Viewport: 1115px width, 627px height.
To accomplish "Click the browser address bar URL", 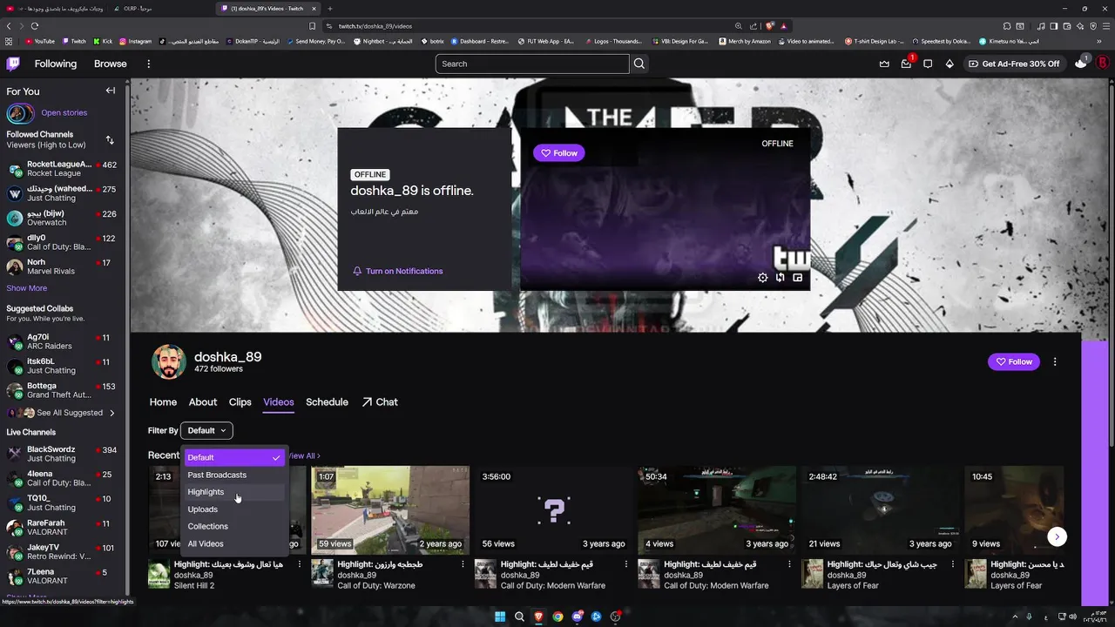I will [375, 26].
